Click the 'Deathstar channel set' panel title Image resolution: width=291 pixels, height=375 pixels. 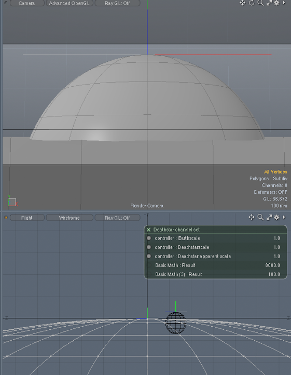pyautogui.click(x=176, y=230)
